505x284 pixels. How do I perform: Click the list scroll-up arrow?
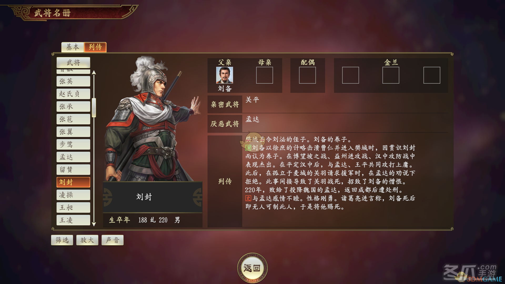pos(94,73)
